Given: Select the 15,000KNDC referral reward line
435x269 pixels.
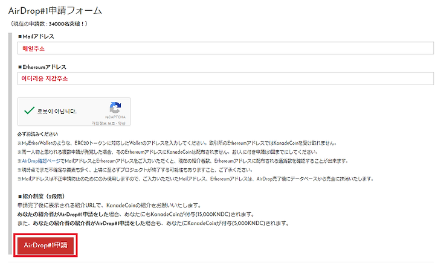Looking at the screenshot, I should coord(136,214).
